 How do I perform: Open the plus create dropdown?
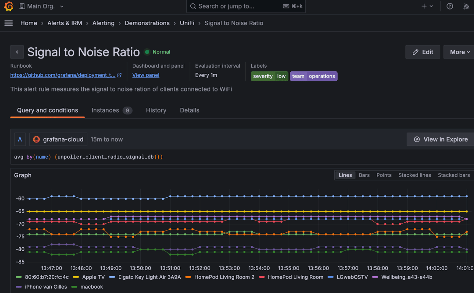(426, 6)
